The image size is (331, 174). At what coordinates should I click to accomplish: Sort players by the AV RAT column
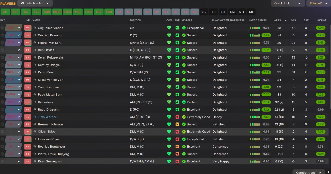point(322,20)
